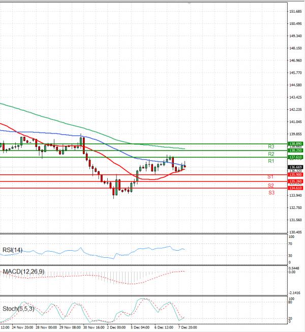
Task: Select the Stoch(5,5,3) indicator label
Action: click(18, 309)
